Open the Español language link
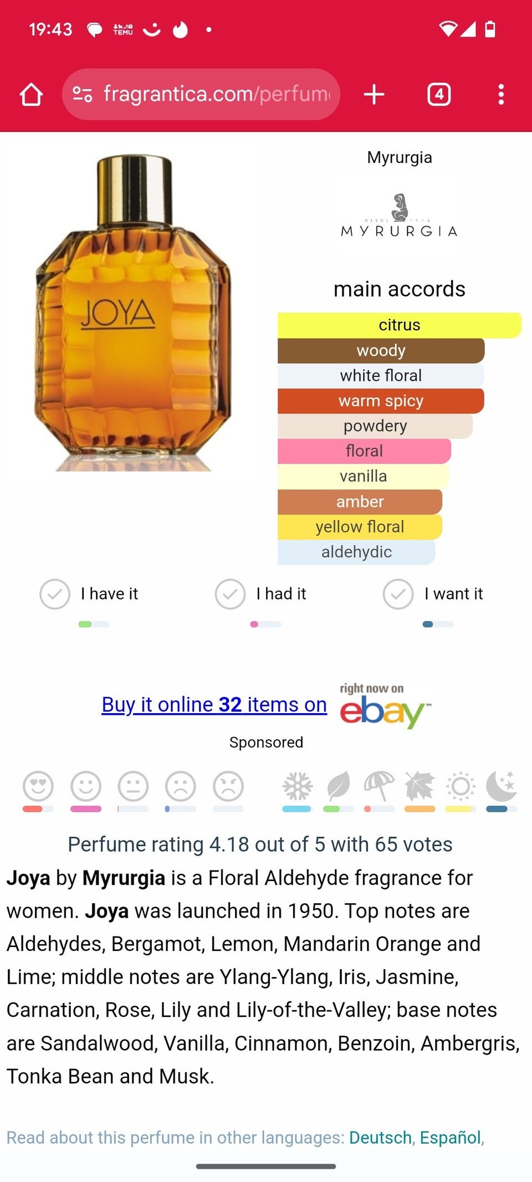The height and width of the screenshot is (1182, 532). tap(450, 1138)
